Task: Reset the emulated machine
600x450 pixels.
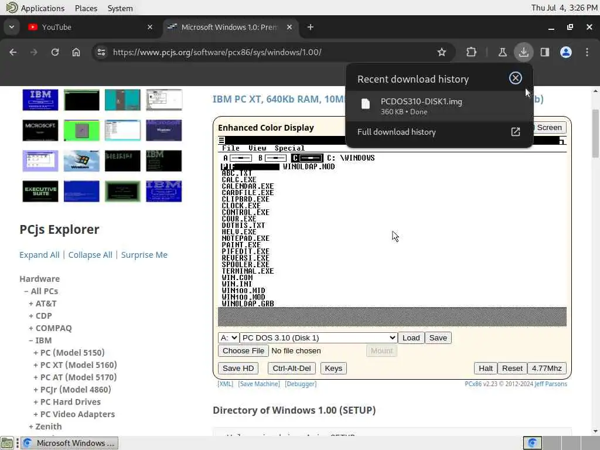Action: click(512, 369)
